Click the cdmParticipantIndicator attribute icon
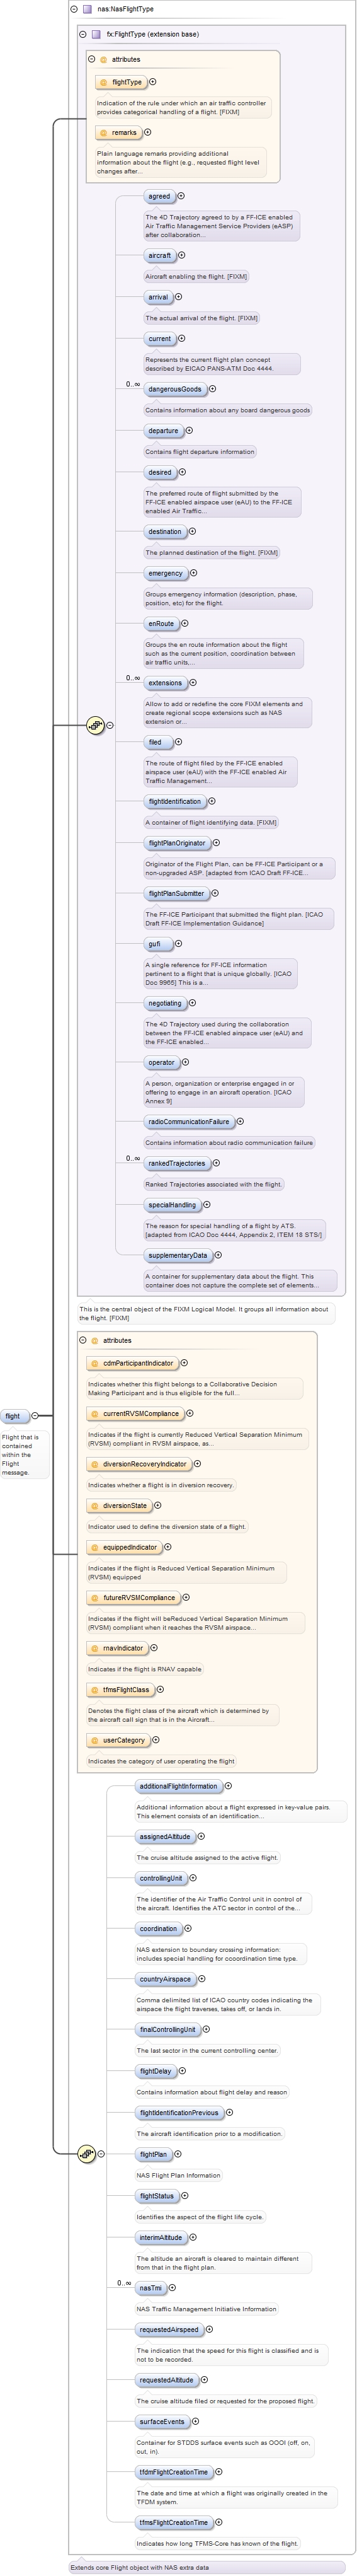The width and height of the screenshot is (357, 2576). (x=94, y=1363)
